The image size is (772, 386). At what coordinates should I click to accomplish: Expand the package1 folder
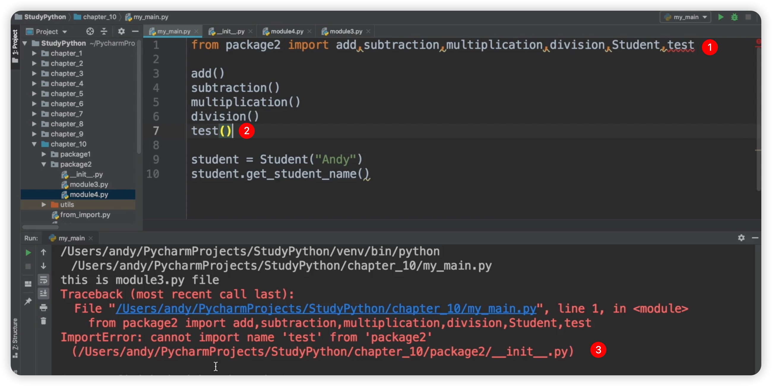click(44, 154)
